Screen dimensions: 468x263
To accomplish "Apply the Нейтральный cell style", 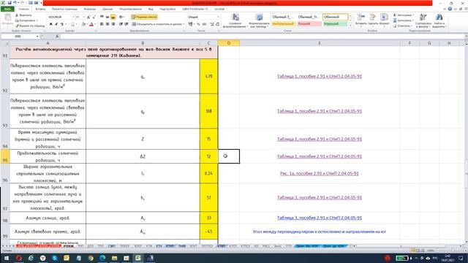I will pos(283,24).
